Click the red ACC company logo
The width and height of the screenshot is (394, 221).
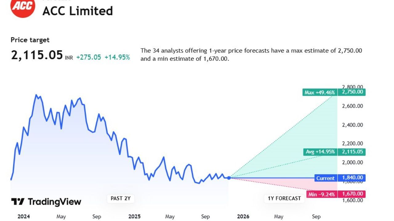23,6
